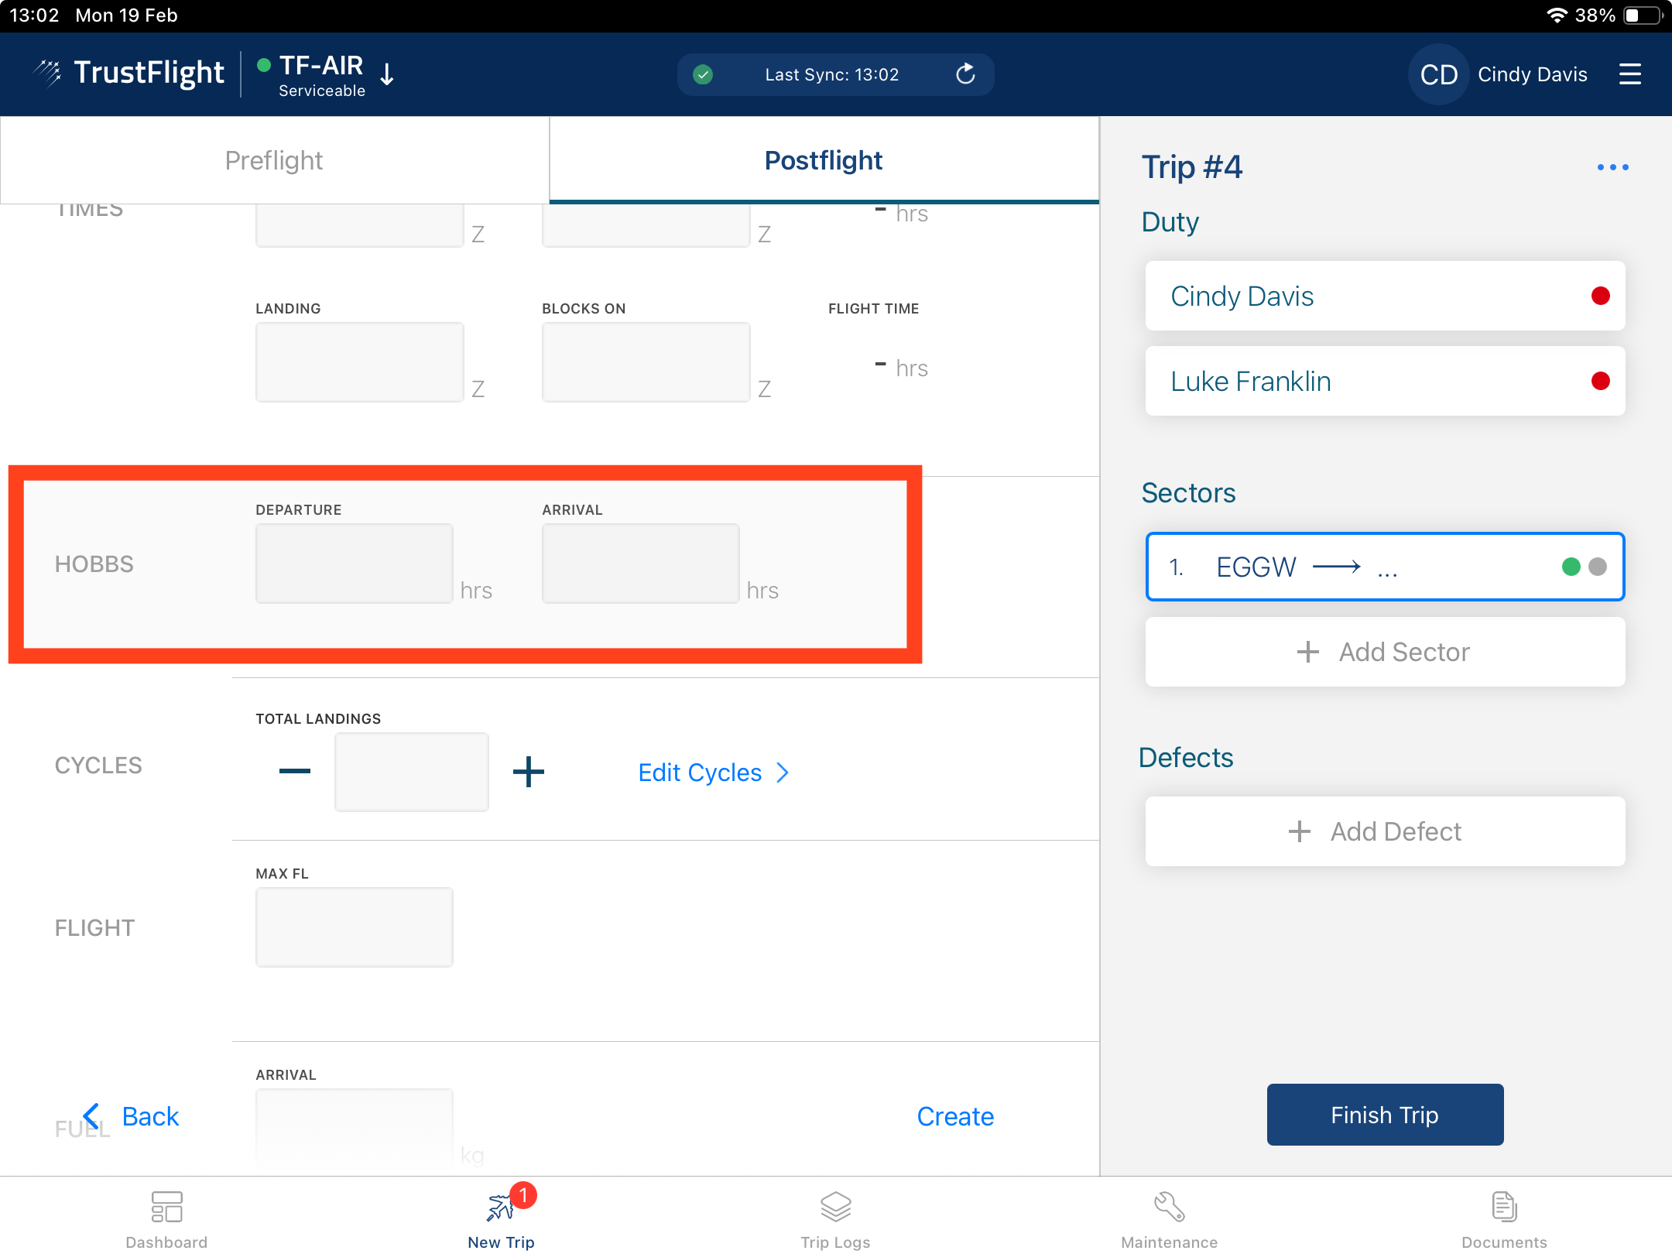Select the Postflight tab
This screenshot has width=1672, height=1254.
click(x=823, y=160)
